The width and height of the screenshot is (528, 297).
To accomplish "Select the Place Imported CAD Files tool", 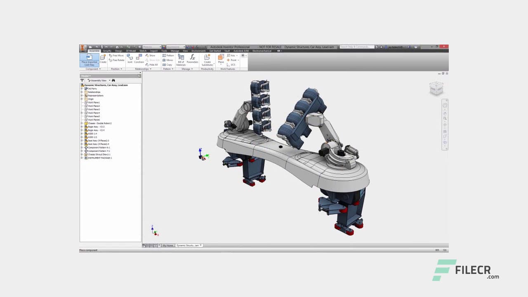I will [x=89, y=60].
